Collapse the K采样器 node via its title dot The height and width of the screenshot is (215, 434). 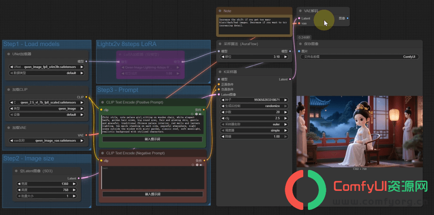(x=220, y=72)
